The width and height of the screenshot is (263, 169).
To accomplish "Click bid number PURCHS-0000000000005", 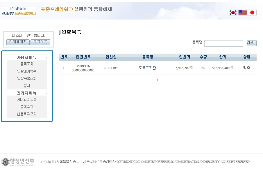I will pos(83,68).
